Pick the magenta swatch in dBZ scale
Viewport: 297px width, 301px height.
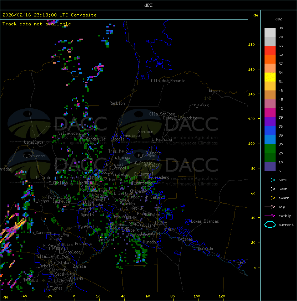click(270, 113)
